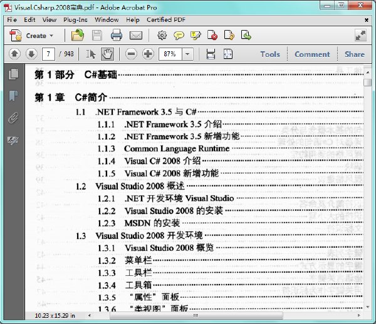Click the page size 10.23 x 15.29 in

click(x=55, y=316)
